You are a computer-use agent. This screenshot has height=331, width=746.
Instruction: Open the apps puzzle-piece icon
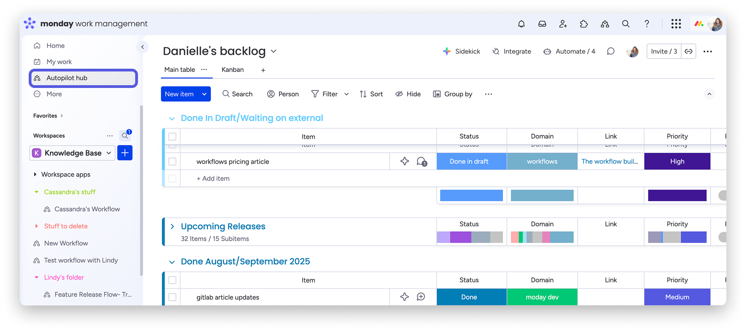(x=584, y=24)
